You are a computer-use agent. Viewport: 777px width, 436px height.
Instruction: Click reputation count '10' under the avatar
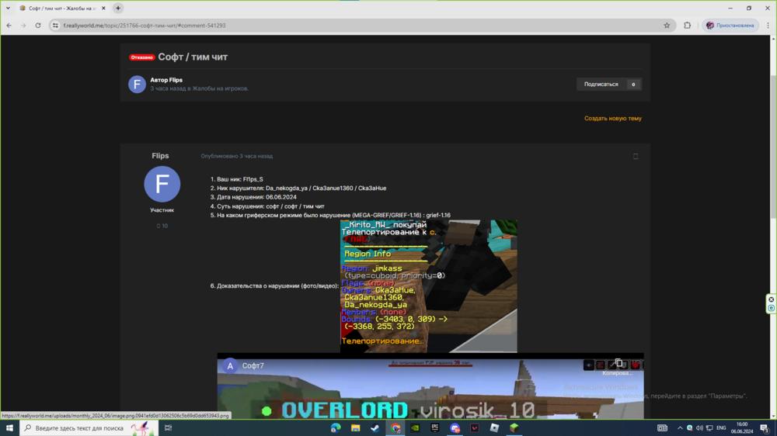pos(162,226)
